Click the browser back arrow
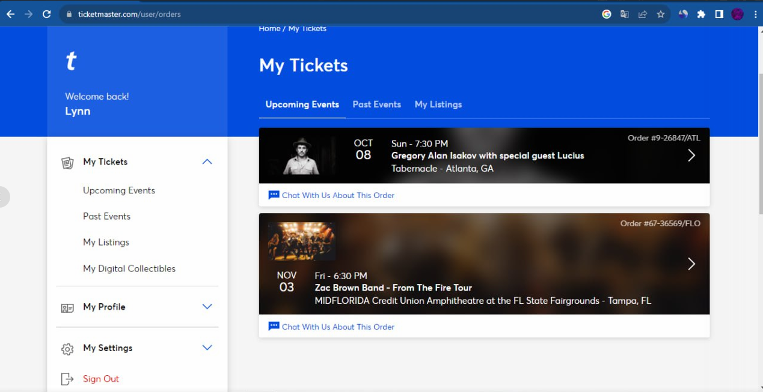Image resolution: width=763 pixels, height=392 pixels. (x=10, y=14)
